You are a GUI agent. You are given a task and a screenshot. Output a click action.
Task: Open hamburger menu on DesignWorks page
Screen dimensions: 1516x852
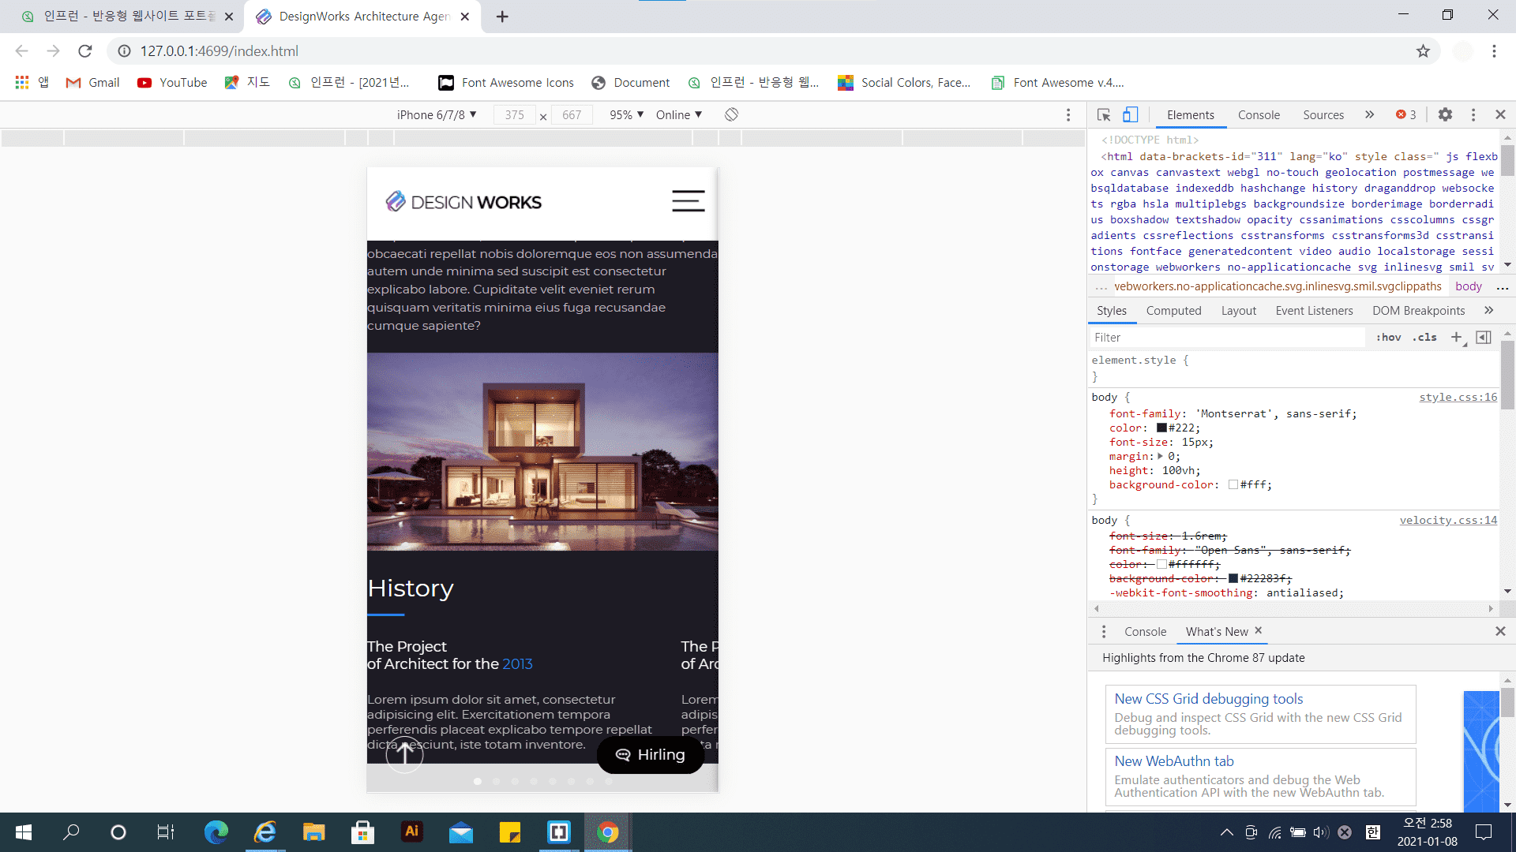pos(688,201)
